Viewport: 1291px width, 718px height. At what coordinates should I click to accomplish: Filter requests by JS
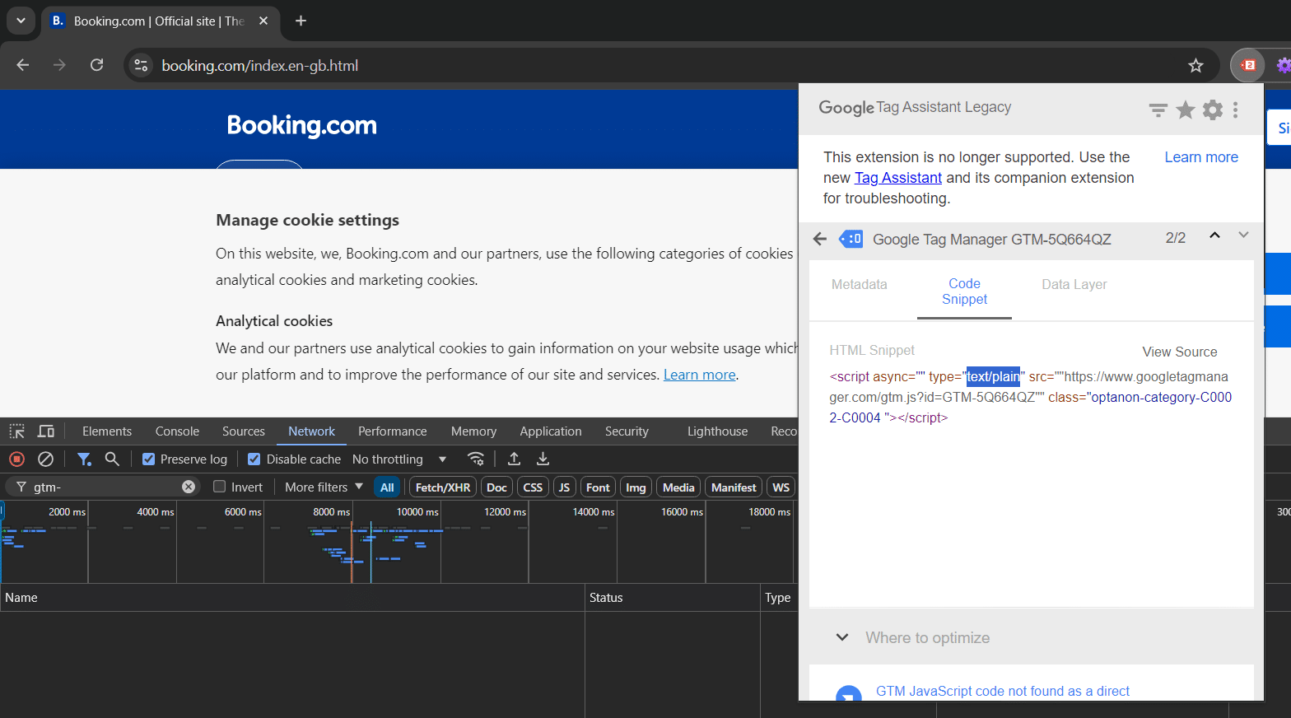564,487
